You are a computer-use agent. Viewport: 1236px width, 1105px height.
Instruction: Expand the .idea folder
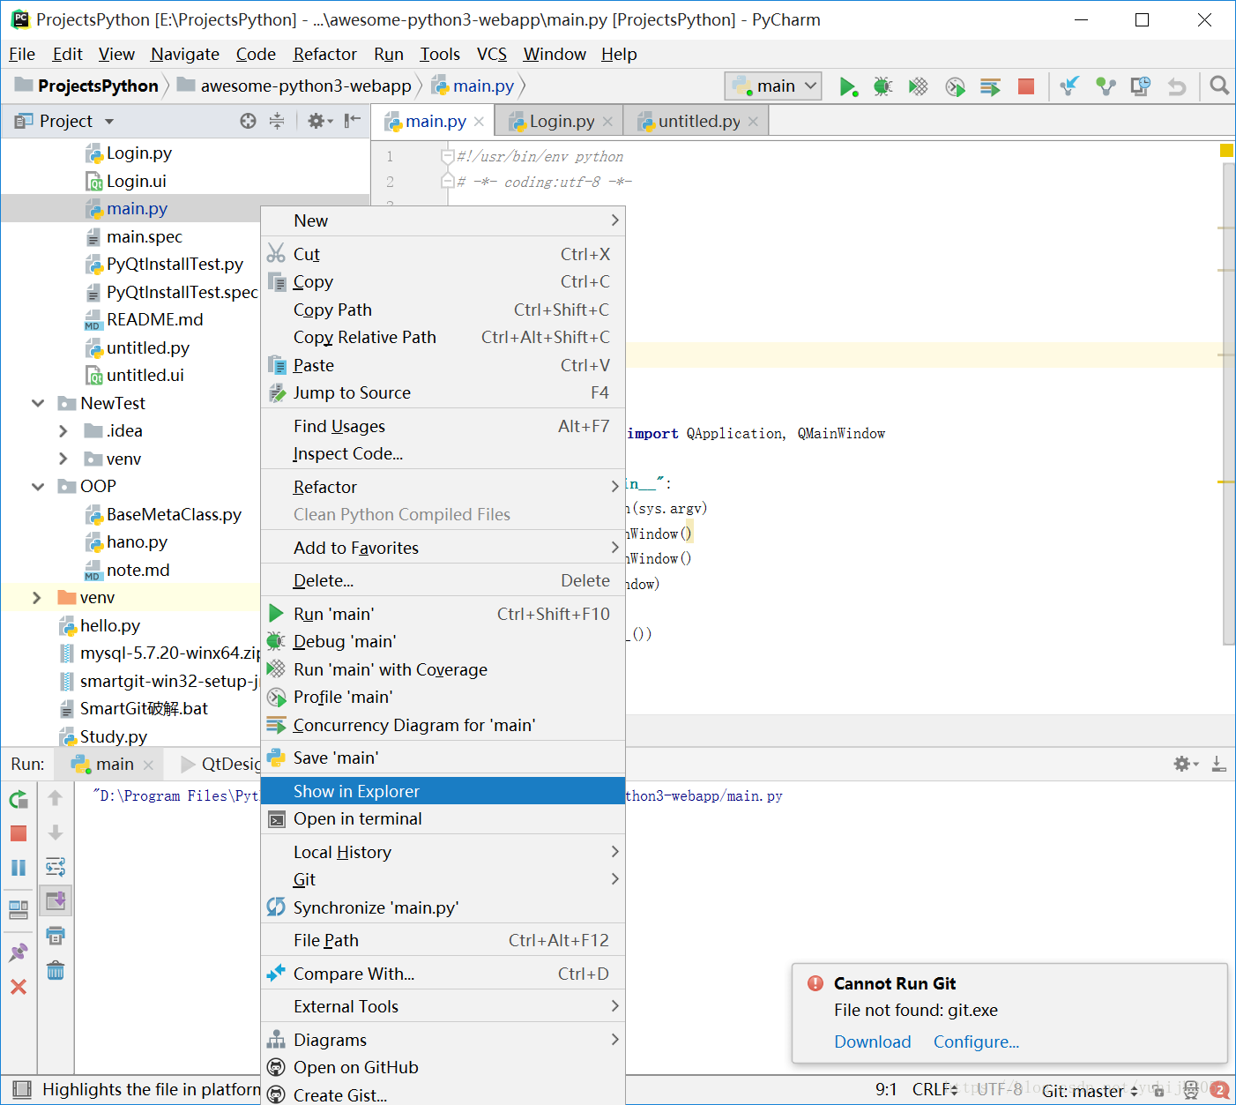click(63, 431)
